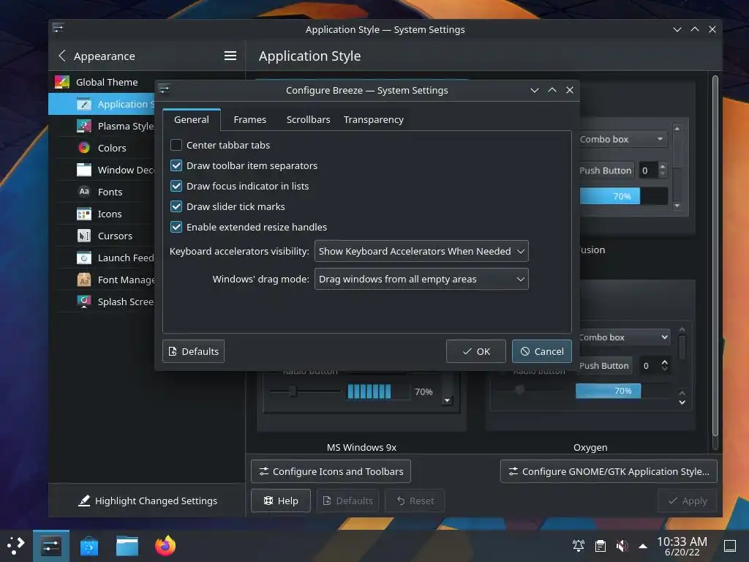The height and width of the screenshot is (562, 749).
Task: Open the Global Theme icon in sidebar
Action: coord(61,82)
